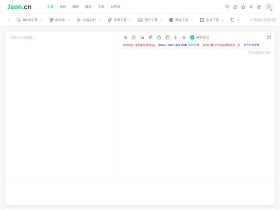The width and height of the screenshot is (280, 210).
Task: Select the 工具 nav tab
Action: point(50,7)
